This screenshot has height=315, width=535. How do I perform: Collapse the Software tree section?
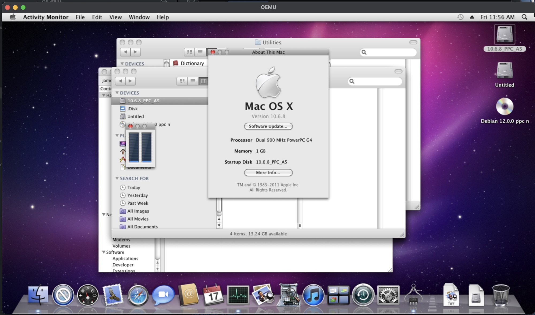(104, 252)
